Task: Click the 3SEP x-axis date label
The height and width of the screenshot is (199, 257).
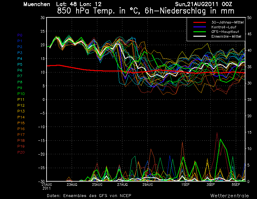Action: pyautogui.click(x=211, y=185)
